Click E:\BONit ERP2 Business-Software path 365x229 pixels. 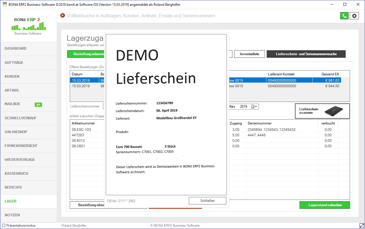[175, 226]
